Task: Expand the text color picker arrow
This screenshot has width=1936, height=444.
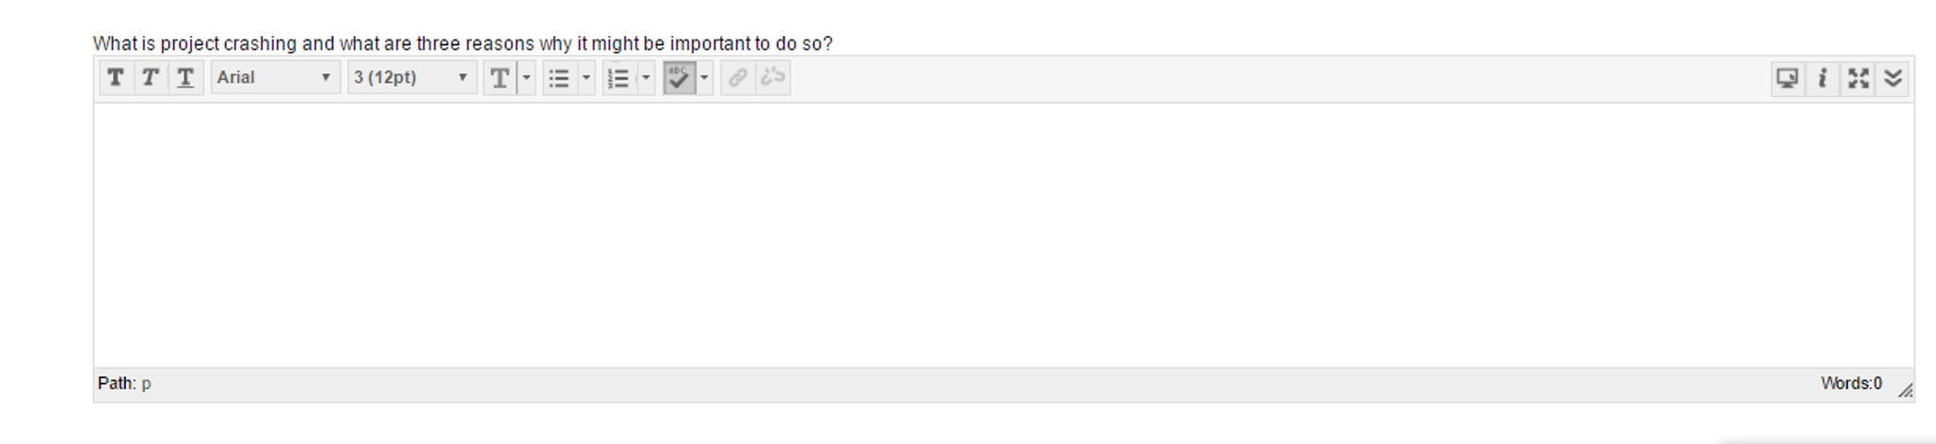Action: pyautogui.click(x=527, y=77)
